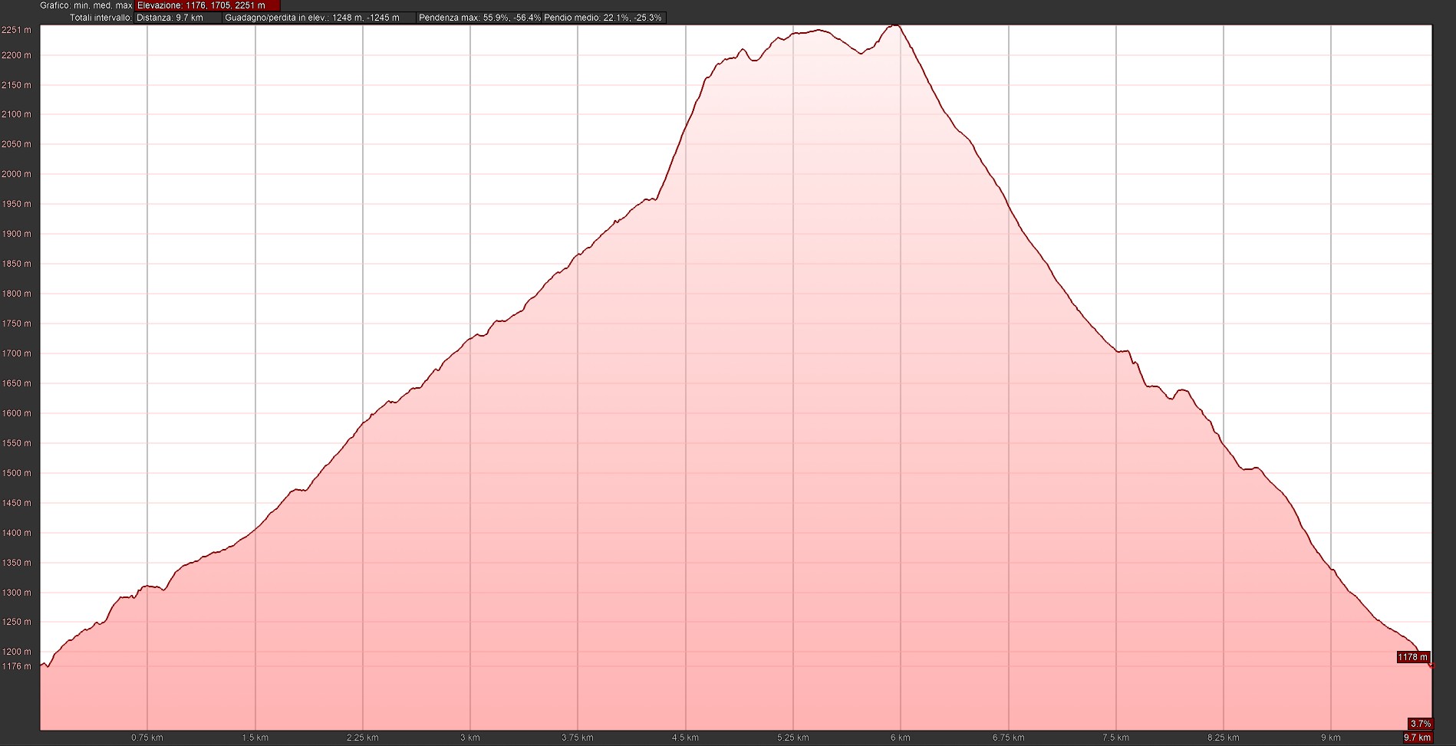Screen dimensions: 1456x746
Task: Click the 2251 m label on the elevation axis
Action: [16, 30]
